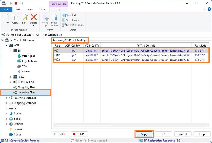The width and height of the screenshot is (212, 143).
Task: Open the quick access toolbar customize arrow
Action: pyautogui.click(x=20, y=4)
